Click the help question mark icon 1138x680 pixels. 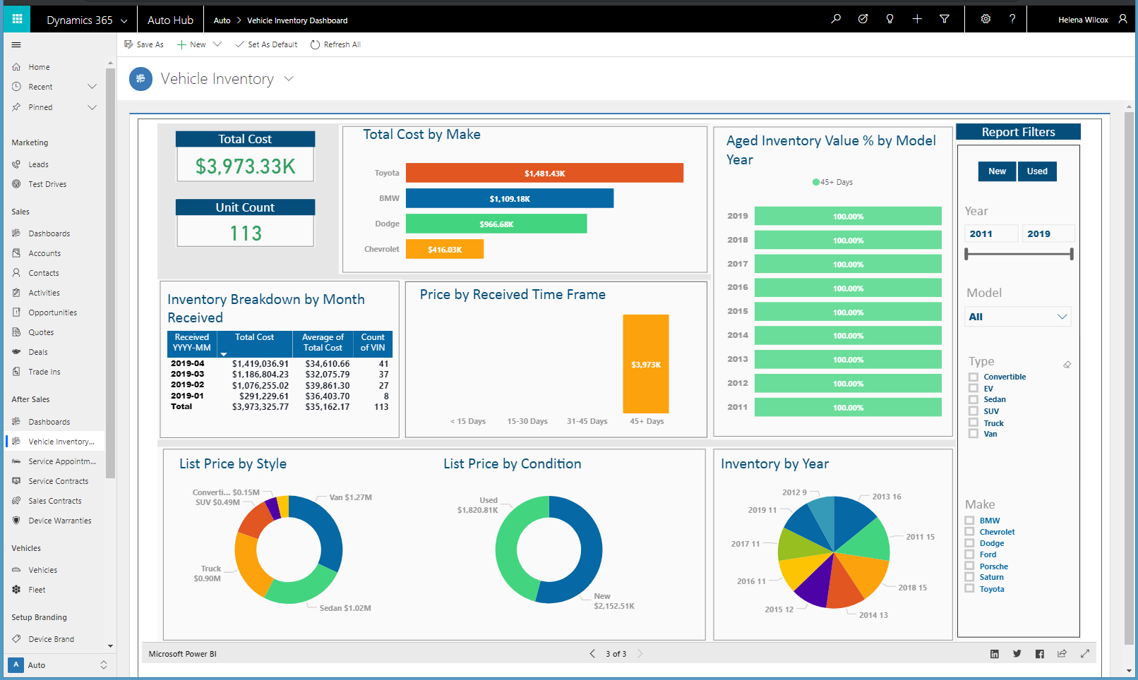click(1012, 19)
